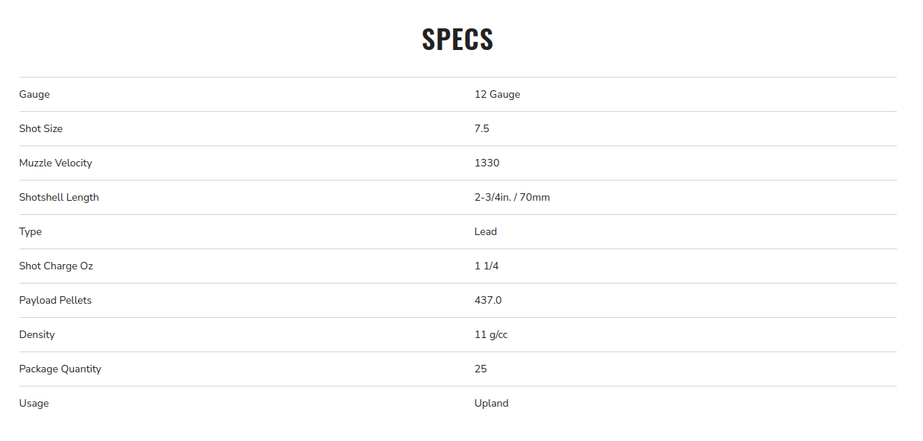Select the 11 g/cc density value

click(x=491, y=335)
